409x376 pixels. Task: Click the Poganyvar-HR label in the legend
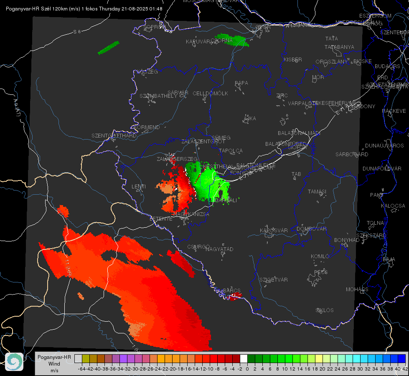pos(54,357)
